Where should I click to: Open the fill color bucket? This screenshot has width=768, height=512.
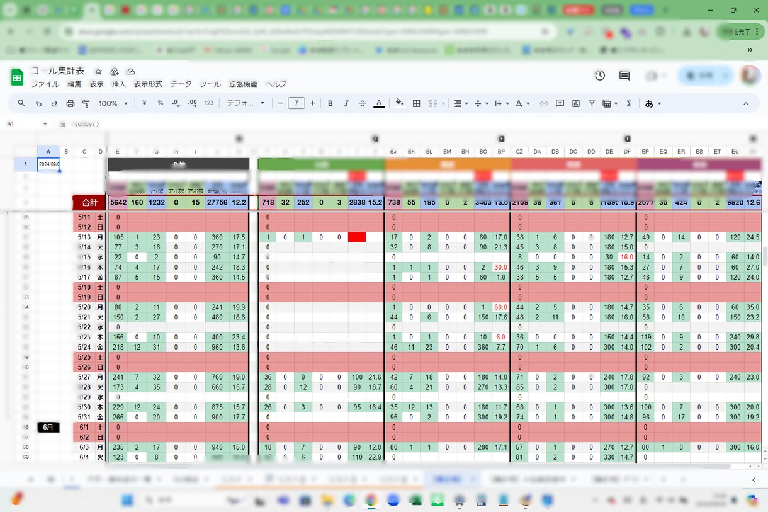point(399,103)
